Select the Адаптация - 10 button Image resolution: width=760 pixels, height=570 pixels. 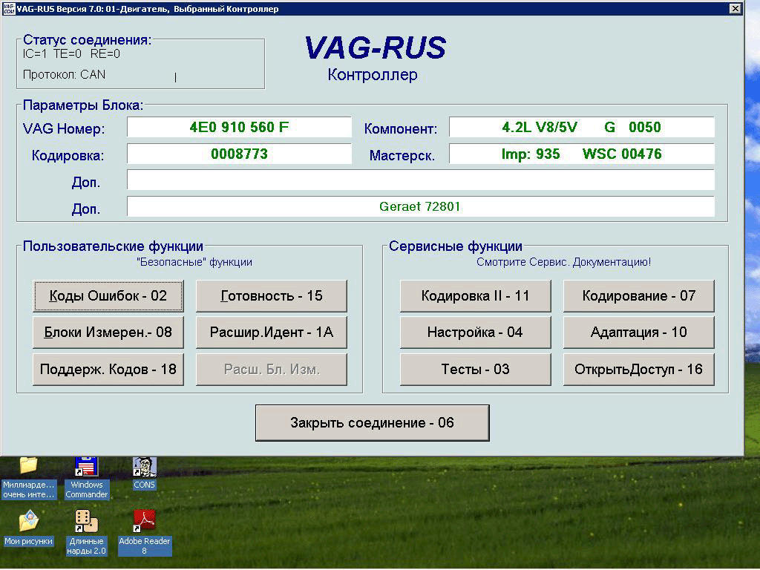(638, 332)
